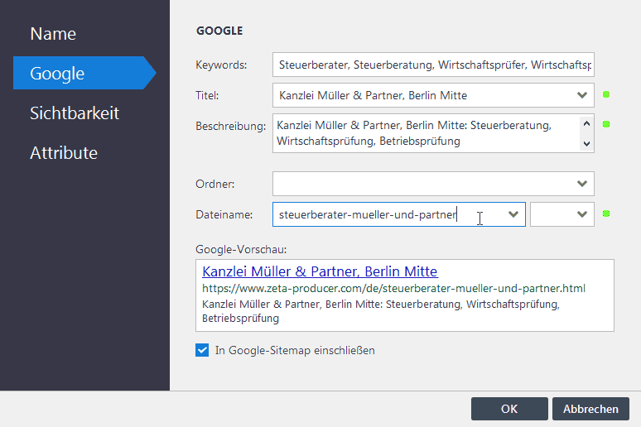The width and height of the screenshot is (641, 427).
Task: Click the Keywords label
Action: (221, 65)
